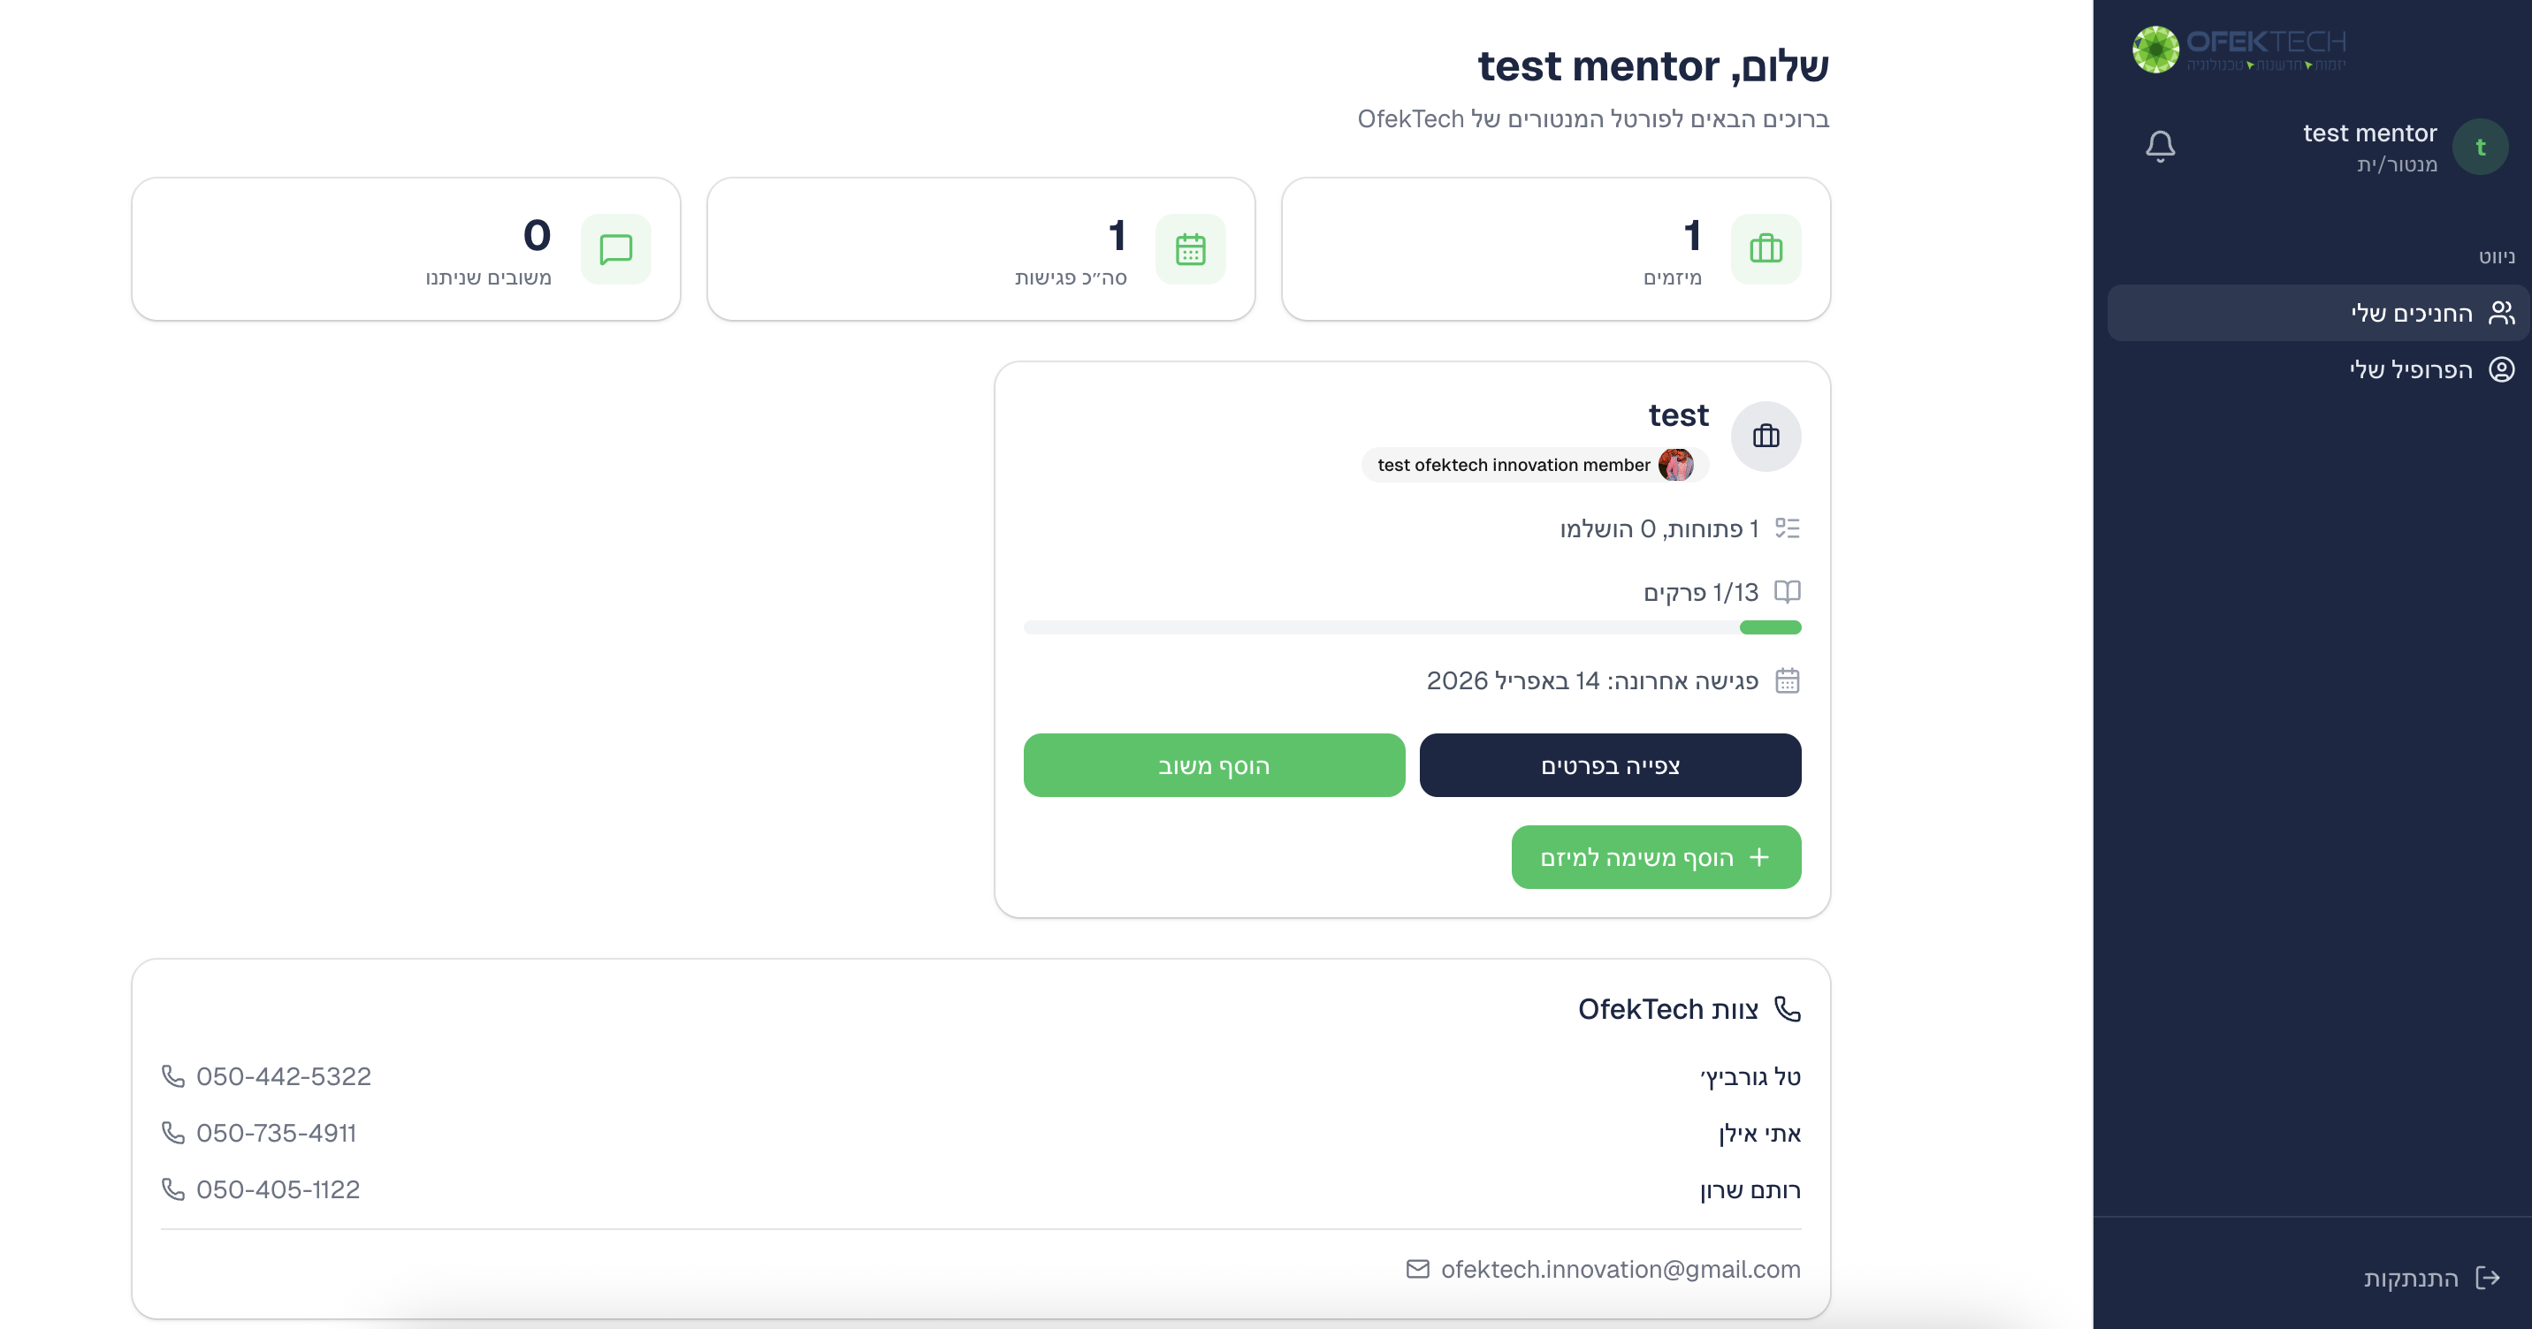Click the chapters book icon
This screenshot has height=1329, width=2532.
(x=1787, y=591)
